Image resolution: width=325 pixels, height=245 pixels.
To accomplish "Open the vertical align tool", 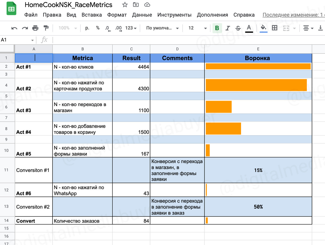I will click(x=320, y=28).
